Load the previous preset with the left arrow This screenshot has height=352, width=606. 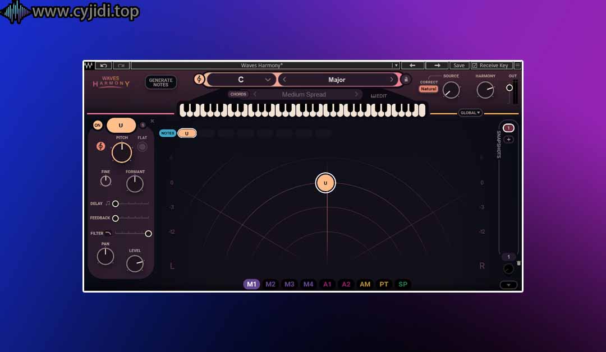(412, 65)
